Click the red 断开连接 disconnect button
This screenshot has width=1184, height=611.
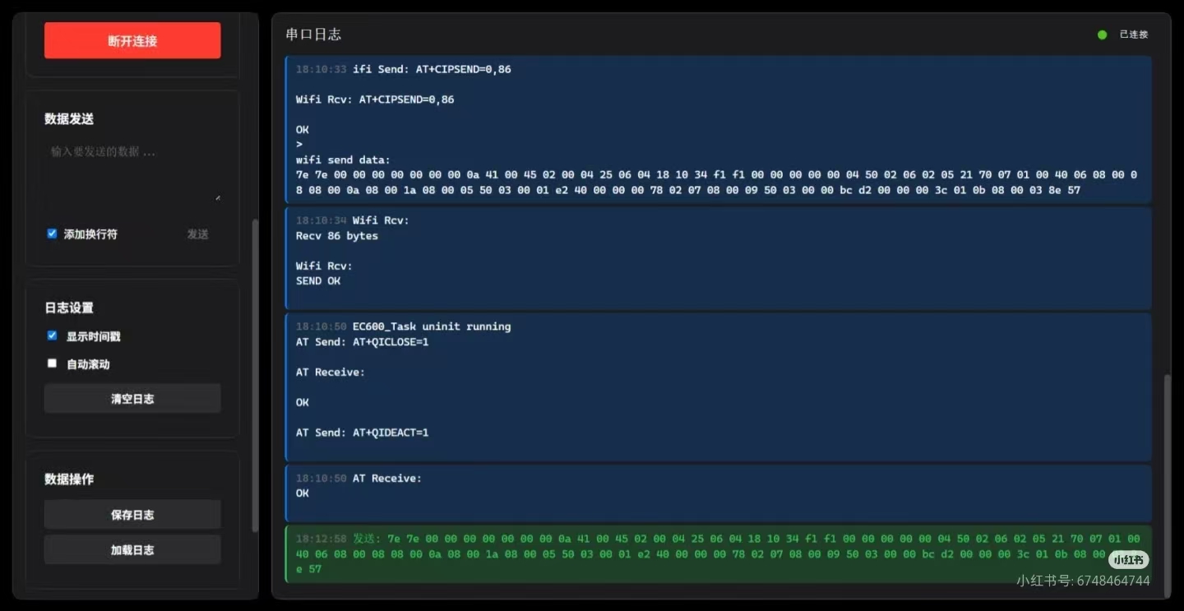pos(132,40)
